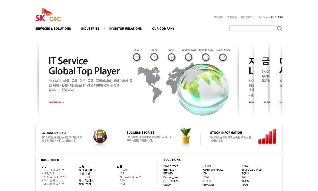Screen dimensions: 318x191
Task: Open the Smart Card Web solution
Action: 251,170
